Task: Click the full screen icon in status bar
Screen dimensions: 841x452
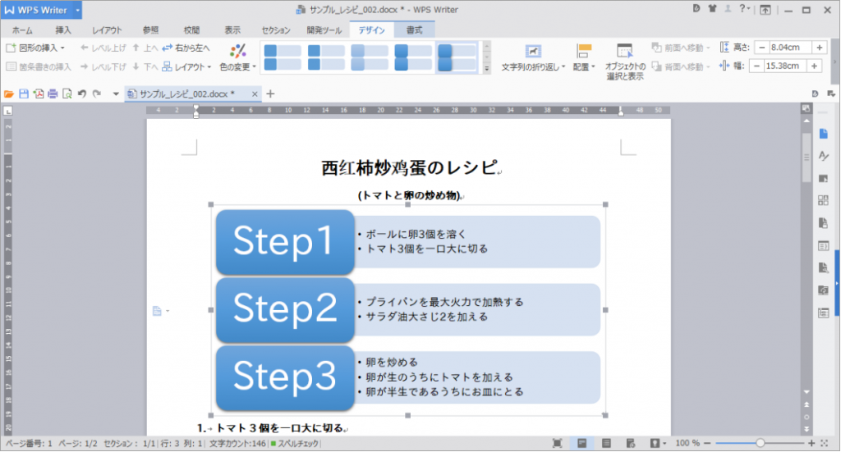Action: coord(558,443)
